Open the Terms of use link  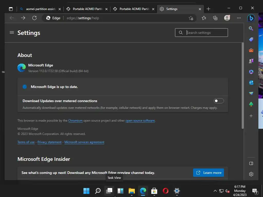tap(26, 142)
